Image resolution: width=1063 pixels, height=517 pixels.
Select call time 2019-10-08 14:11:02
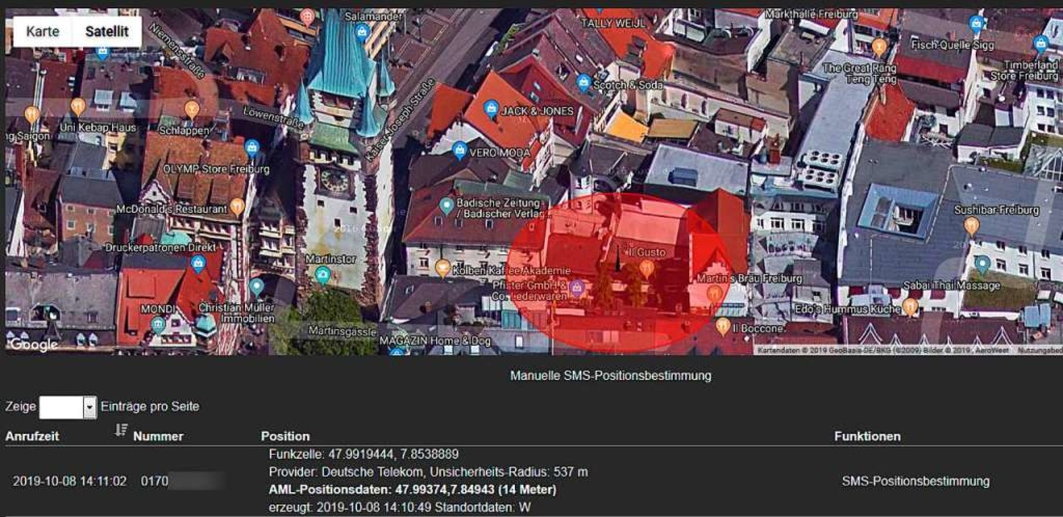click(70, 481)
